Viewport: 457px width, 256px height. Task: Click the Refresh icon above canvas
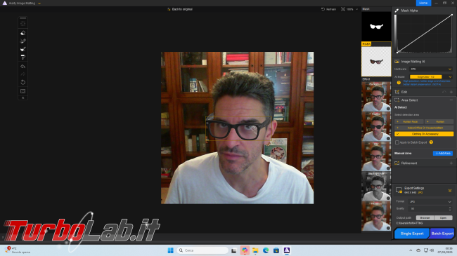click(328, 9)
